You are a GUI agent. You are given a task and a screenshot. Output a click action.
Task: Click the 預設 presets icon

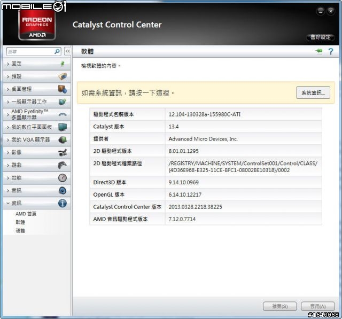[63, 76]
